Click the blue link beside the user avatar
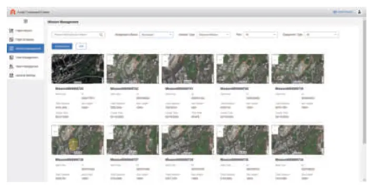Viewport: 368px width, 191px height. 343,12
